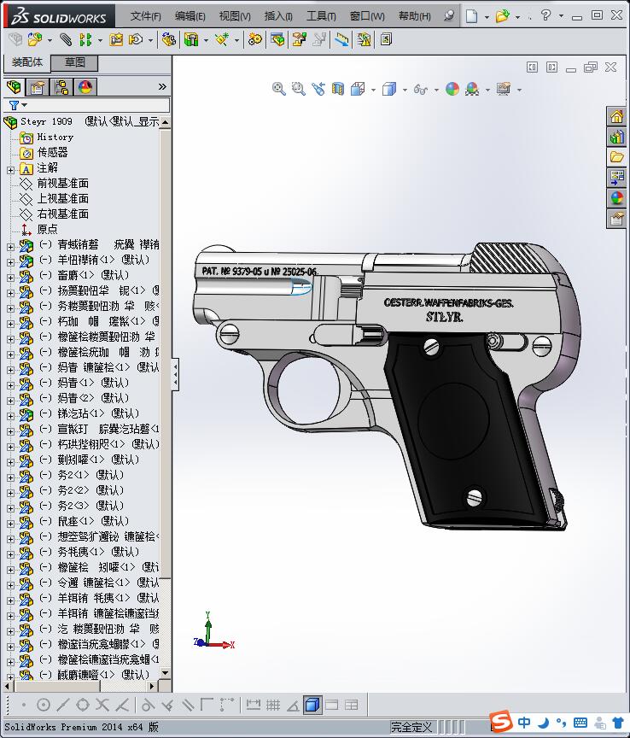This screenshot has height=738, width=630.
Task: Expand the 务2<1> component node
Action: pos(10,477)
